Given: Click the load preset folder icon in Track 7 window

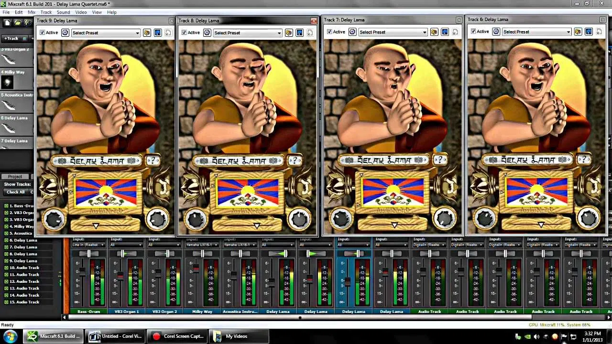Looking at the screenshot, I should [434, 32].
